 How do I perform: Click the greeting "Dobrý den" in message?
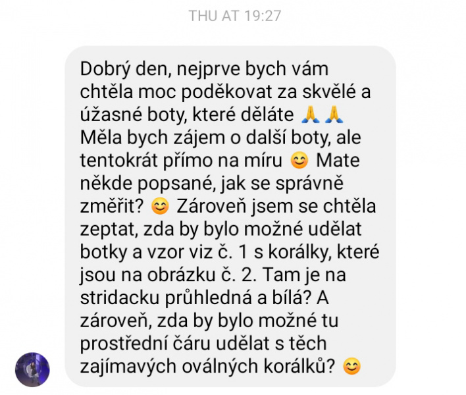click(x=125, y=69)
